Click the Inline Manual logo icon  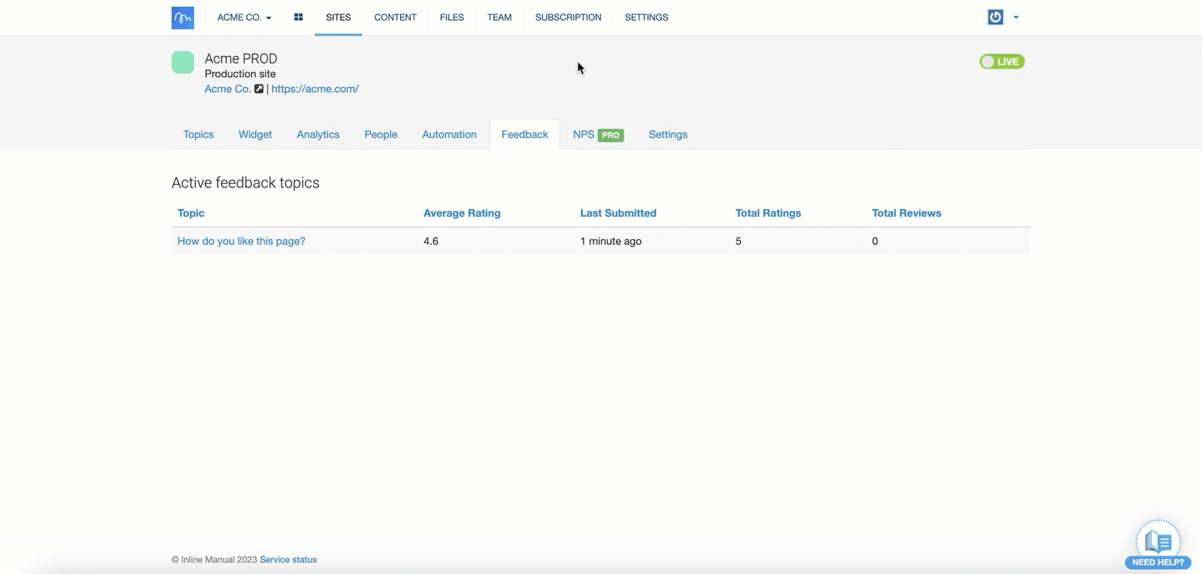[182, 18]
